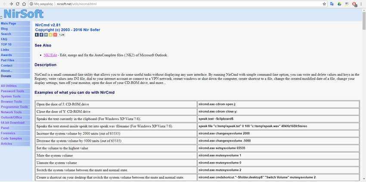Click the 'nircmd.exe setsysvolume 65535' cell
Image resolution: width=366 pixels, height=182 pixels.
278,148
